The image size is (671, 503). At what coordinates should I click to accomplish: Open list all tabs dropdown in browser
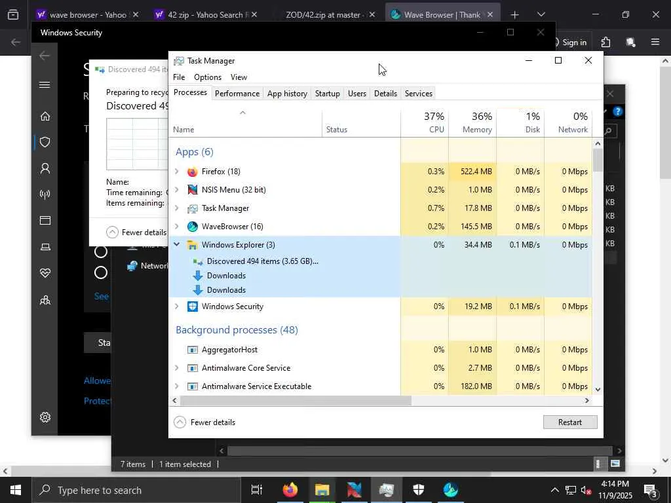(x=541, y=14)
